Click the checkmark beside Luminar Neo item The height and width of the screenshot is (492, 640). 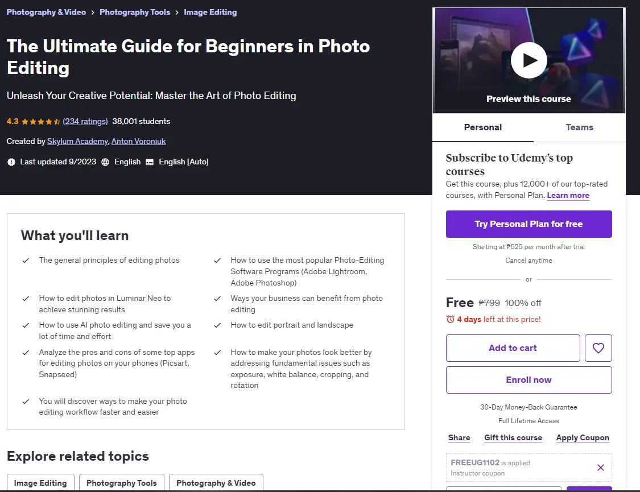click(x=26, y=299)
